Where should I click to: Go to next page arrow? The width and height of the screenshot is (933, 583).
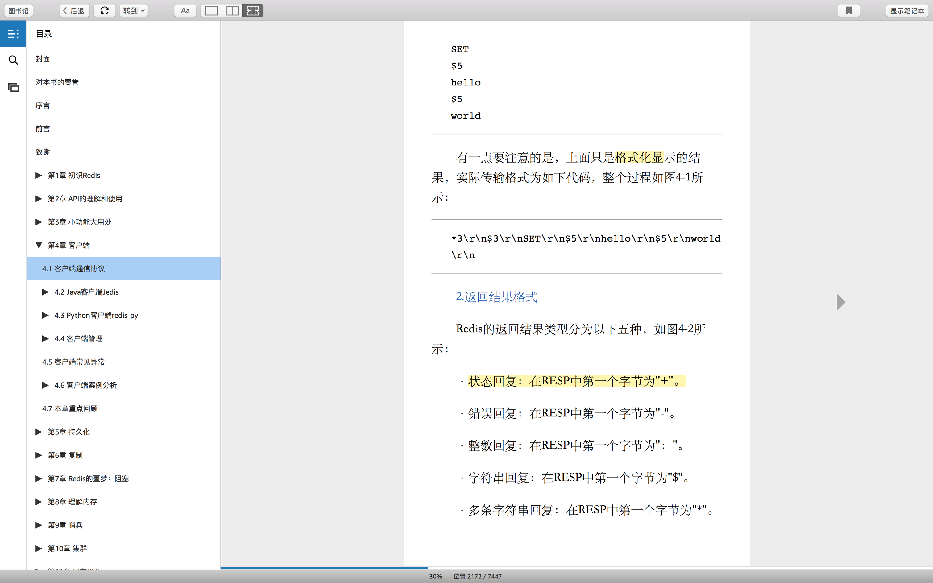tap(841, 302)
